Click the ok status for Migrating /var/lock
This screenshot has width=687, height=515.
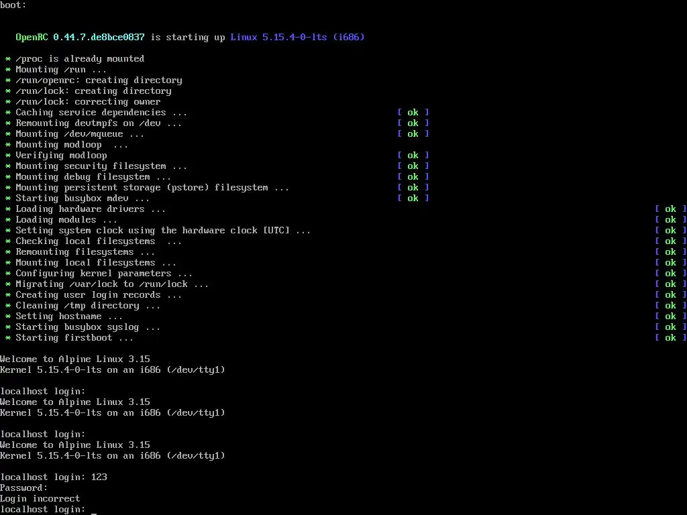(671, 284)
